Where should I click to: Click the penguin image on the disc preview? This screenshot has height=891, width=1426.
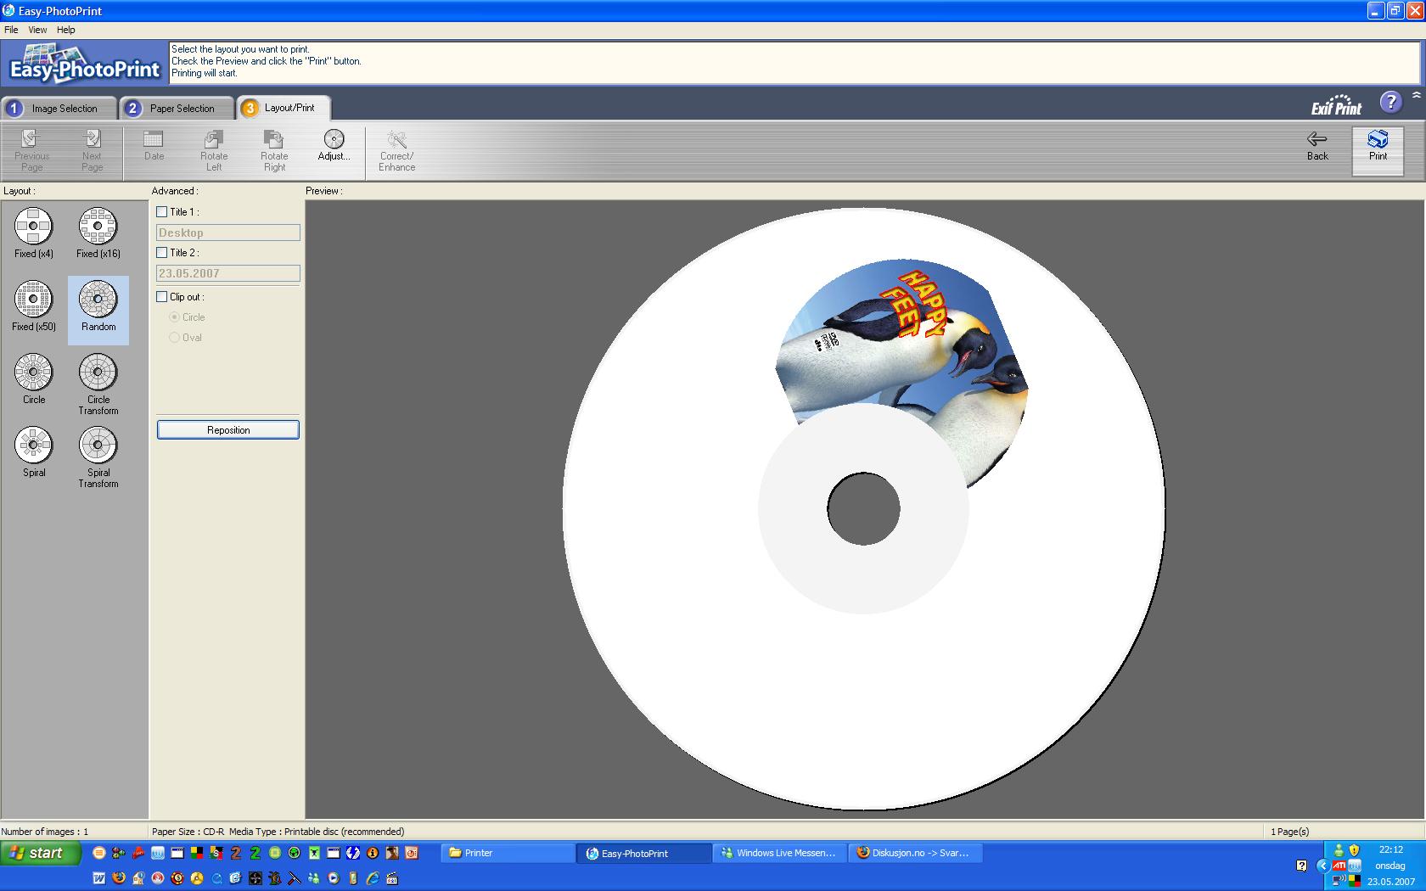pos(901,356)
